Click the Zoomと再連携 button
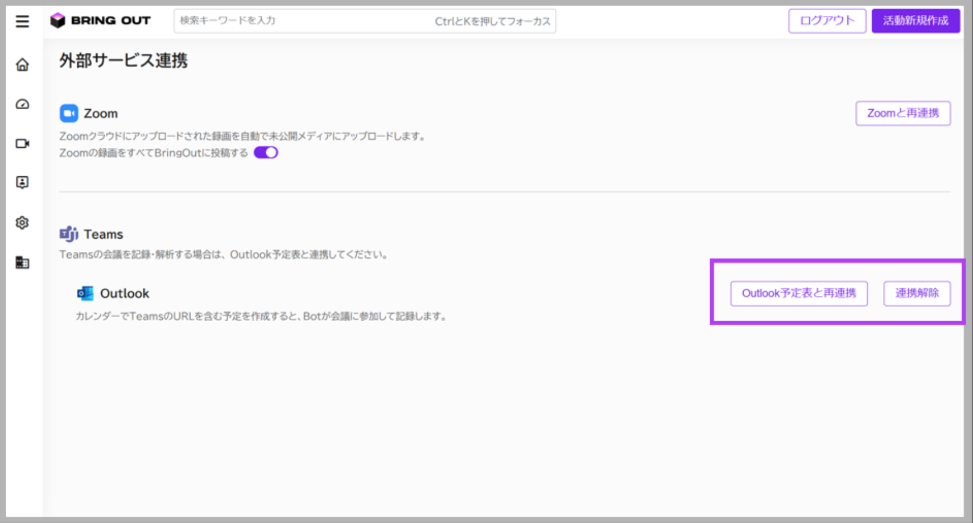 tap(903, 113)
